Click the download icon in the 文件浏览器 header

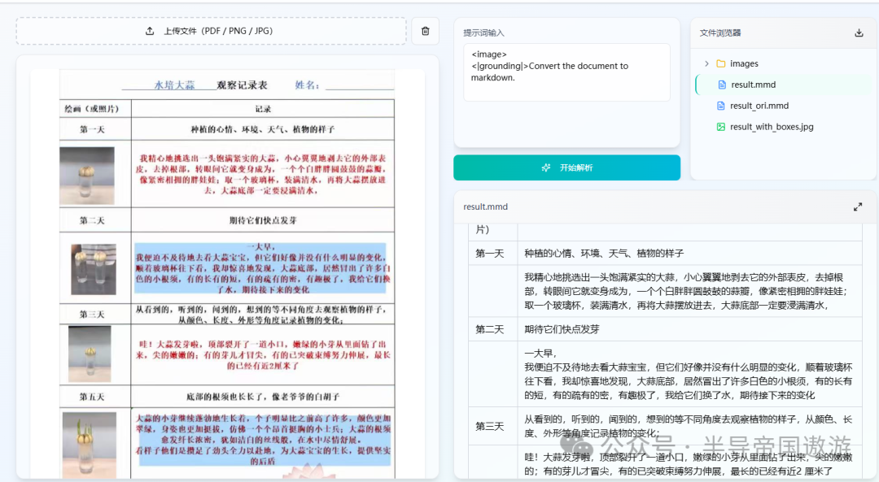[859, 33]
